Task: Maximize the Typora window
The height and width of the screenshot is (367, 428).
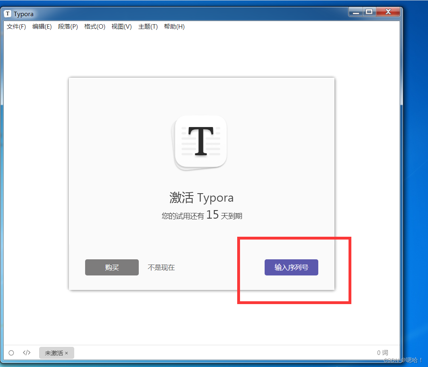Action: tap(370, 12)
